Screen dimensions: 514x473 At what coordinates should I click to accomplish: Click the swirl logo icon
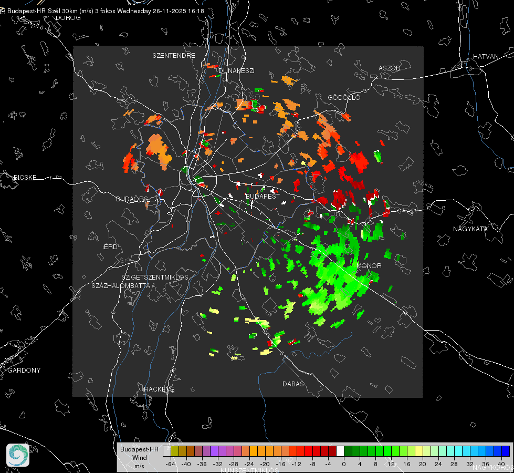pyautogui.click(x=18, y=455)
